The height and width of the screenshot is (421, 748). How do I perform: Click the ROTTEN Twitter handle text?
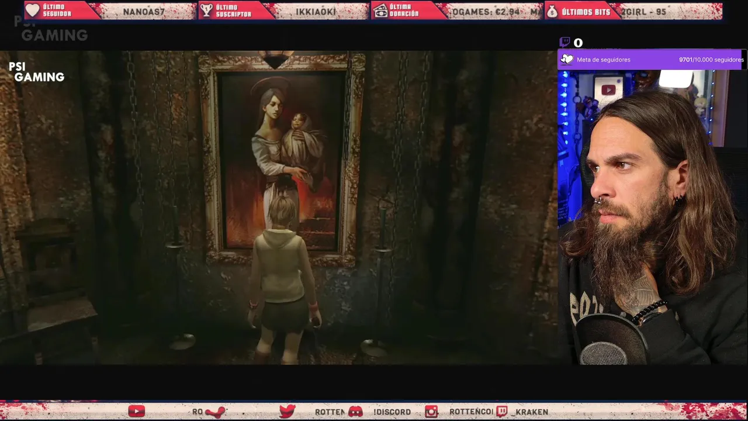pos(330,412)
